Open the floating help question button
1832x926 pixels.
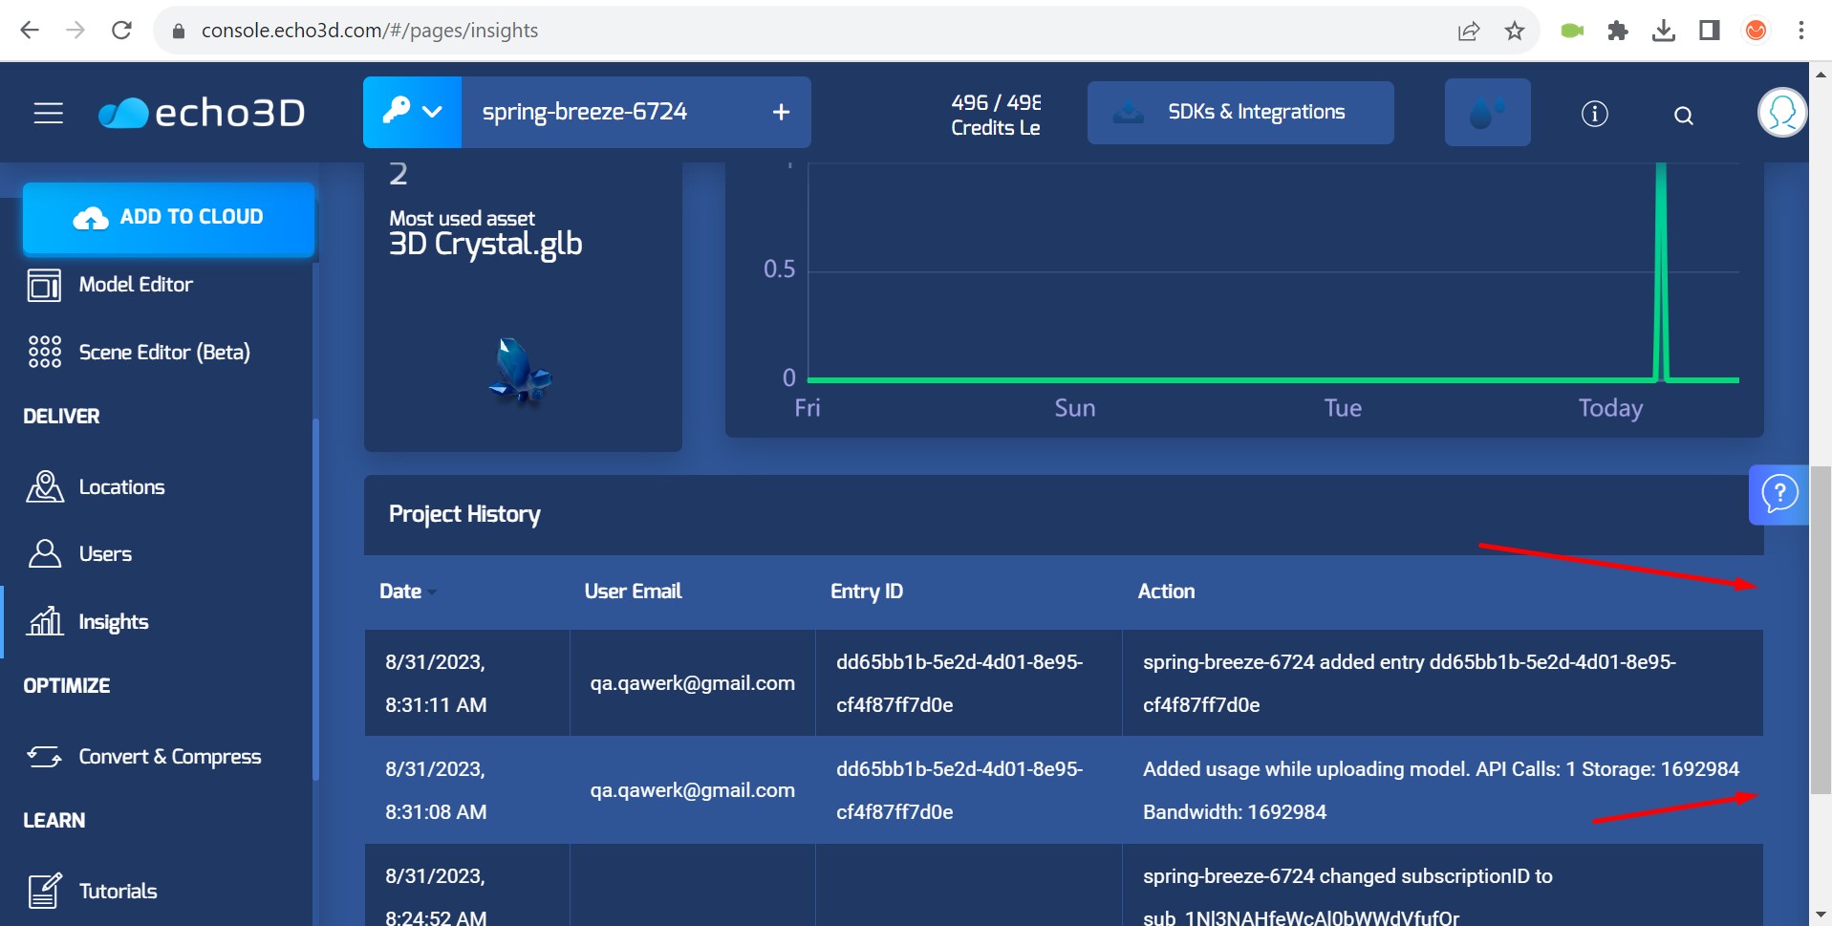coord(1778,495)
